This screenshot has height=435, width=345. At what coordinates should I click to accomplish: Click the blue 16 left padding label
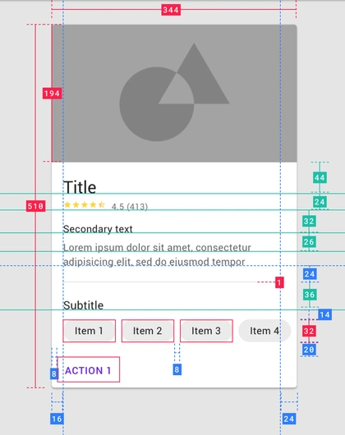tap(57, 419)
